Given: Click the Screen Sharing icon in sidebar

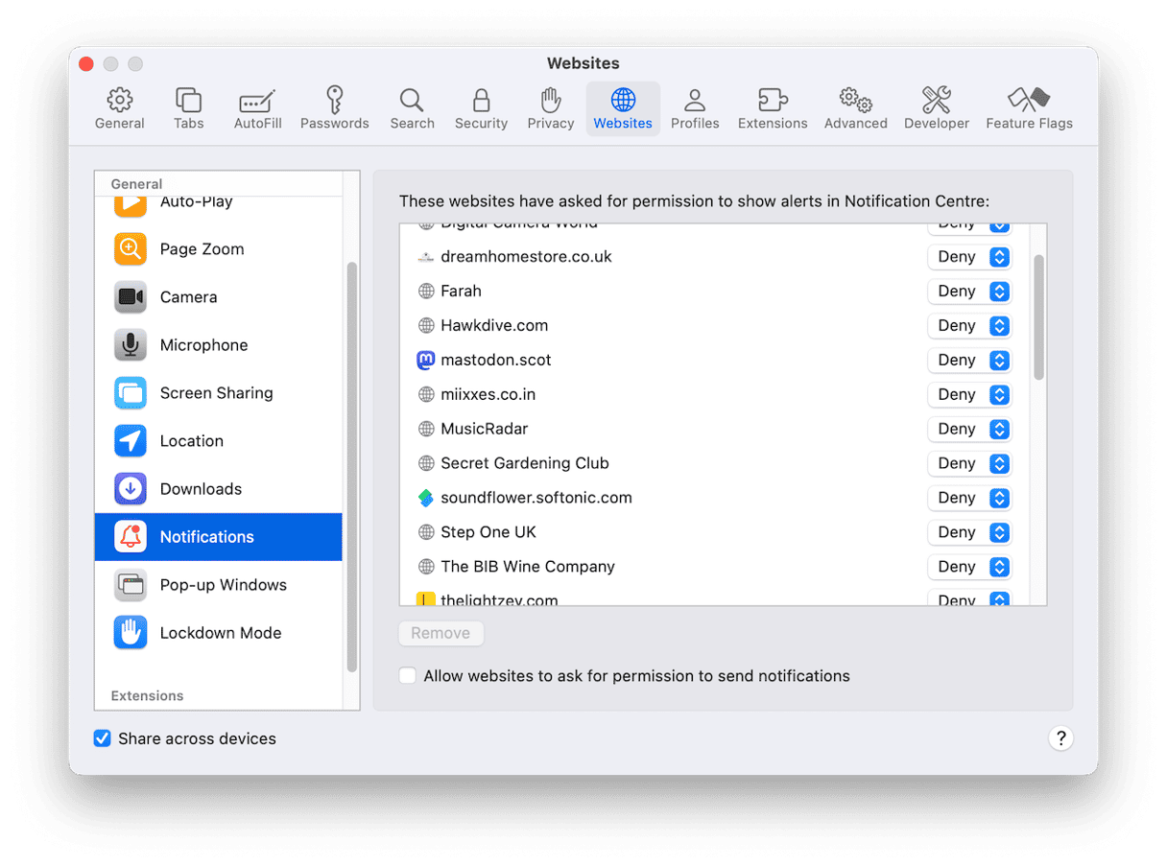Looking at the screenshot, I should tap(131, 393).
